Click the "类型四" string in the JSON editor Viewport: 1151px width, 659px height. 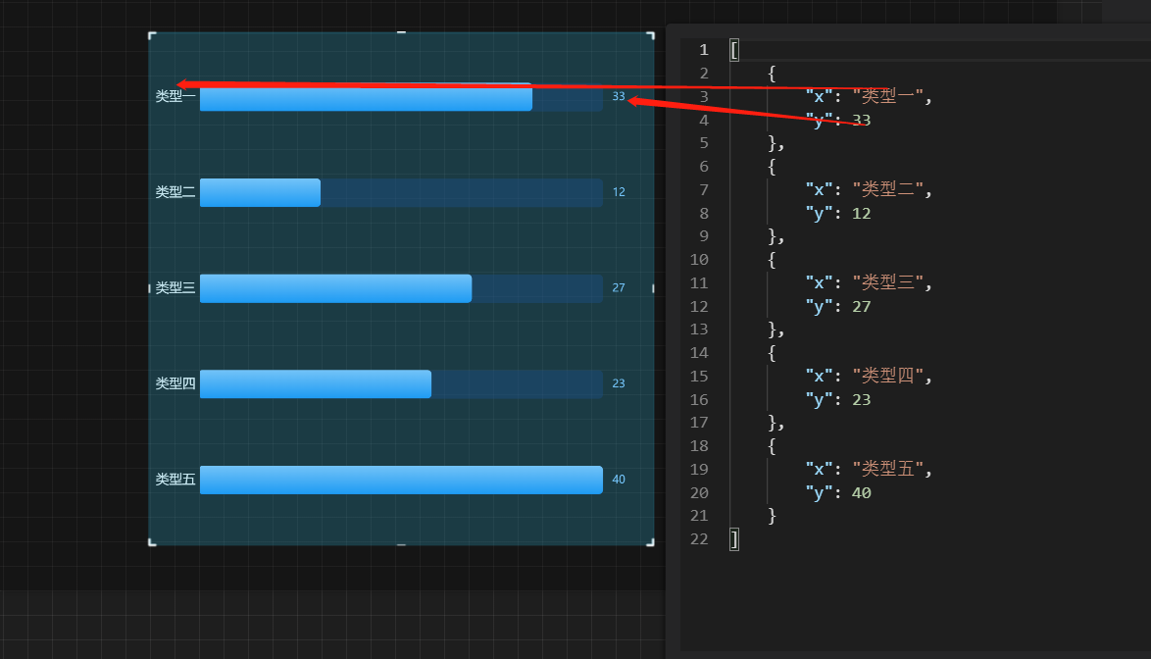coord(887,376)
